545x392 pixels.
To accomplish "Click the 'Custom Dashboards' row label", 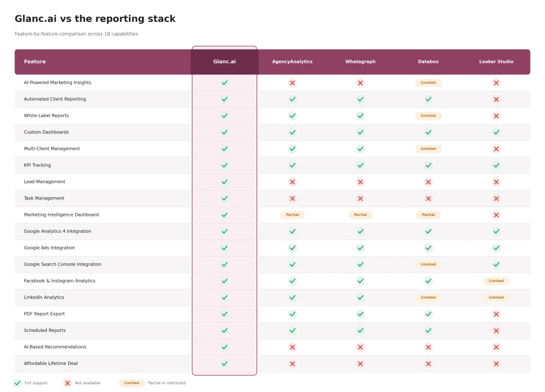I will (x=46, y=132).
